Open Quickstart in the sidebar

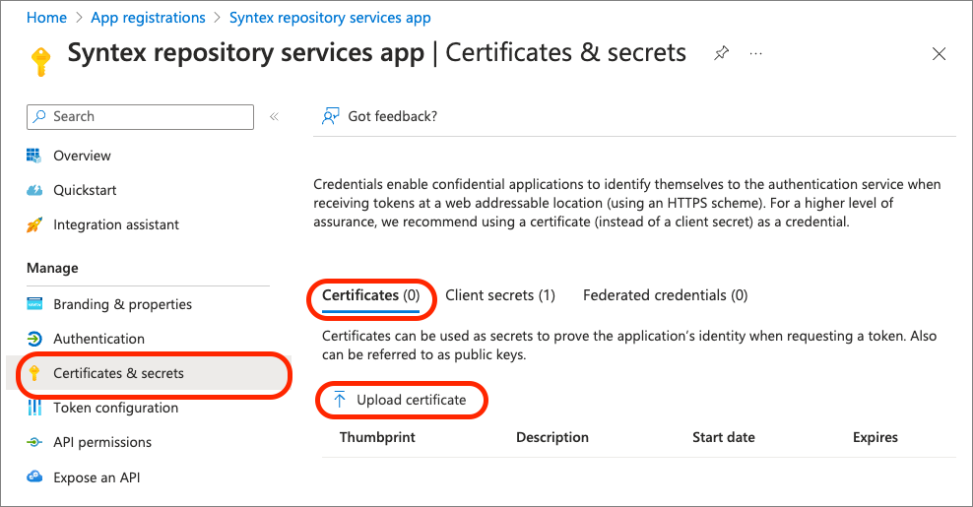tap(85, 190)
